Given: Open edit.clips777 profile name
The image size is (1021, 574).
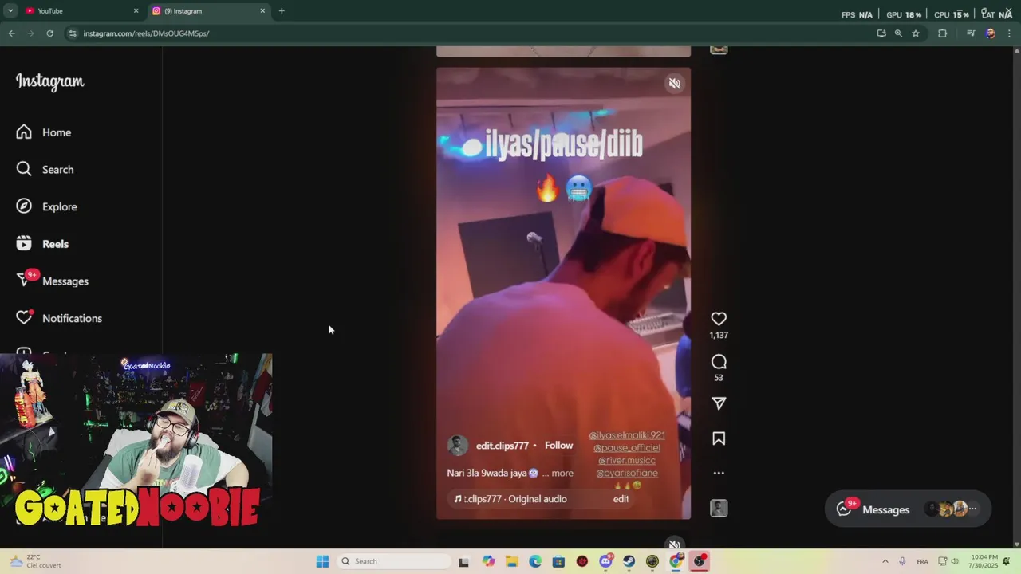Looking at the screenshot, I should coord(502,446).
